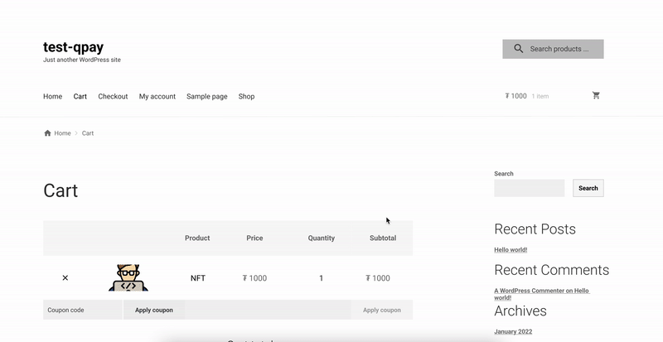663x342 pixels.
Task: Open the January 2022 archive link
Action: 513,332
